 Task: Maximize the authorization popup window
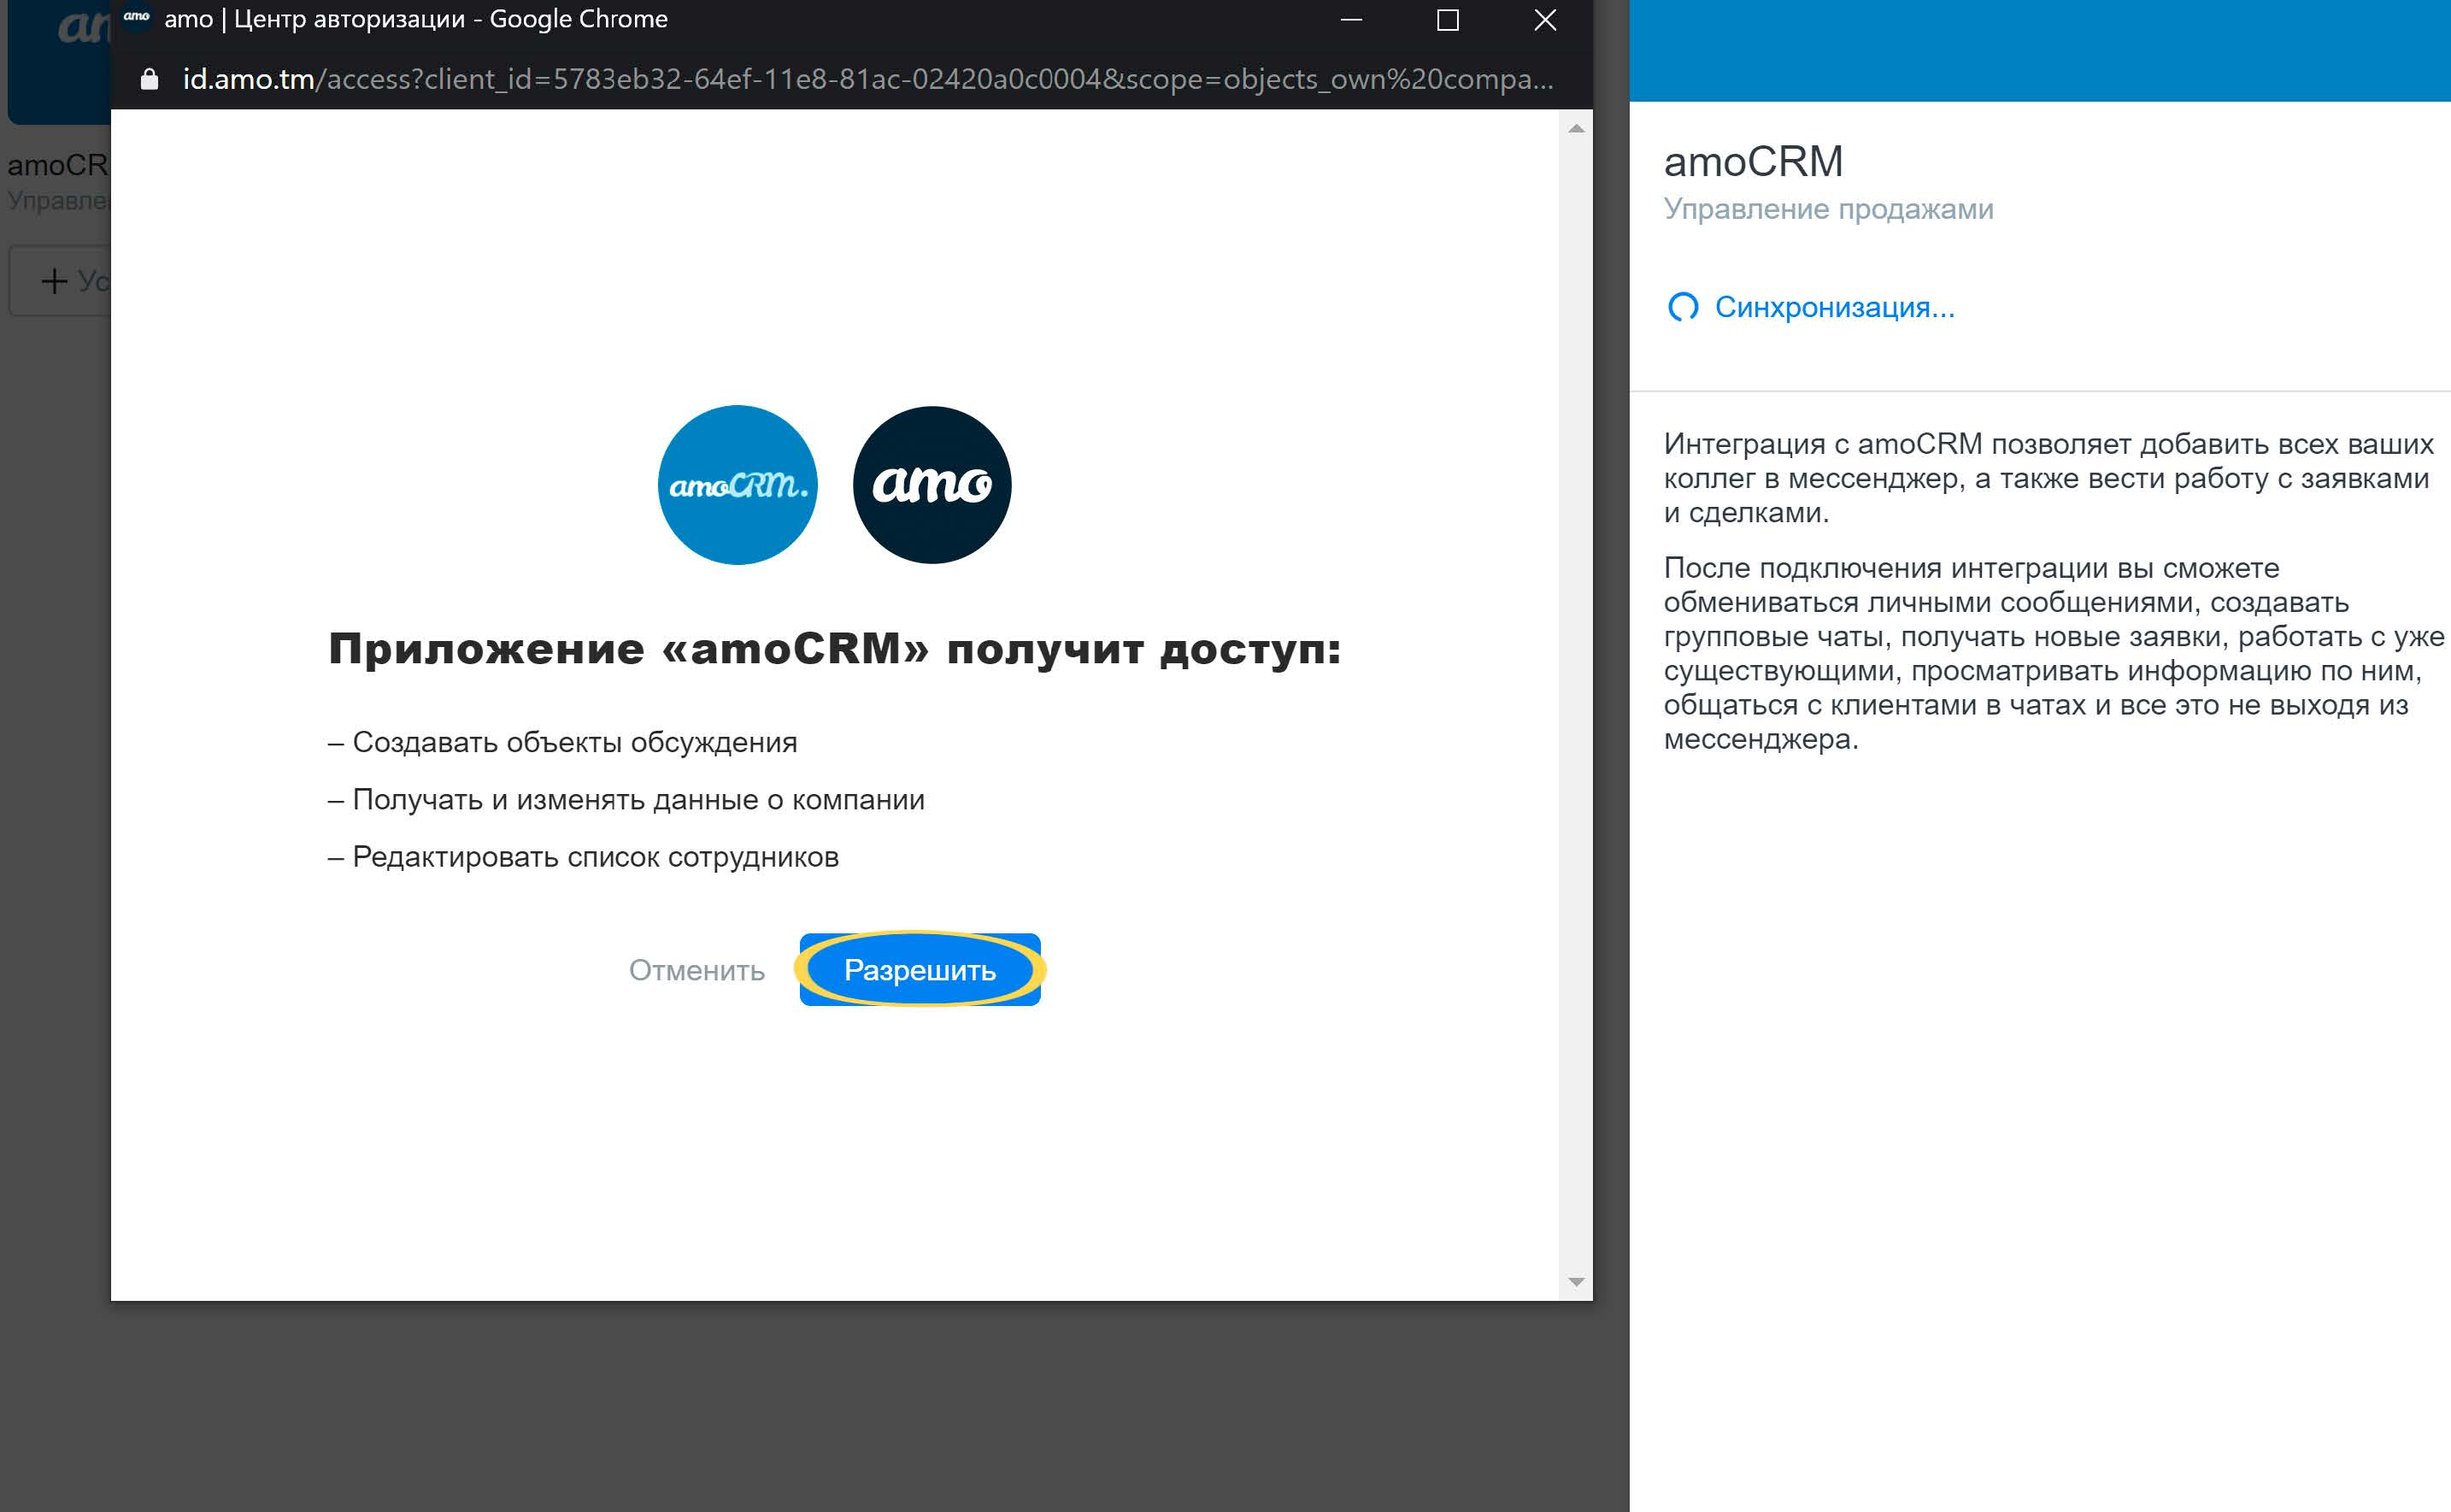[1448, 20]
